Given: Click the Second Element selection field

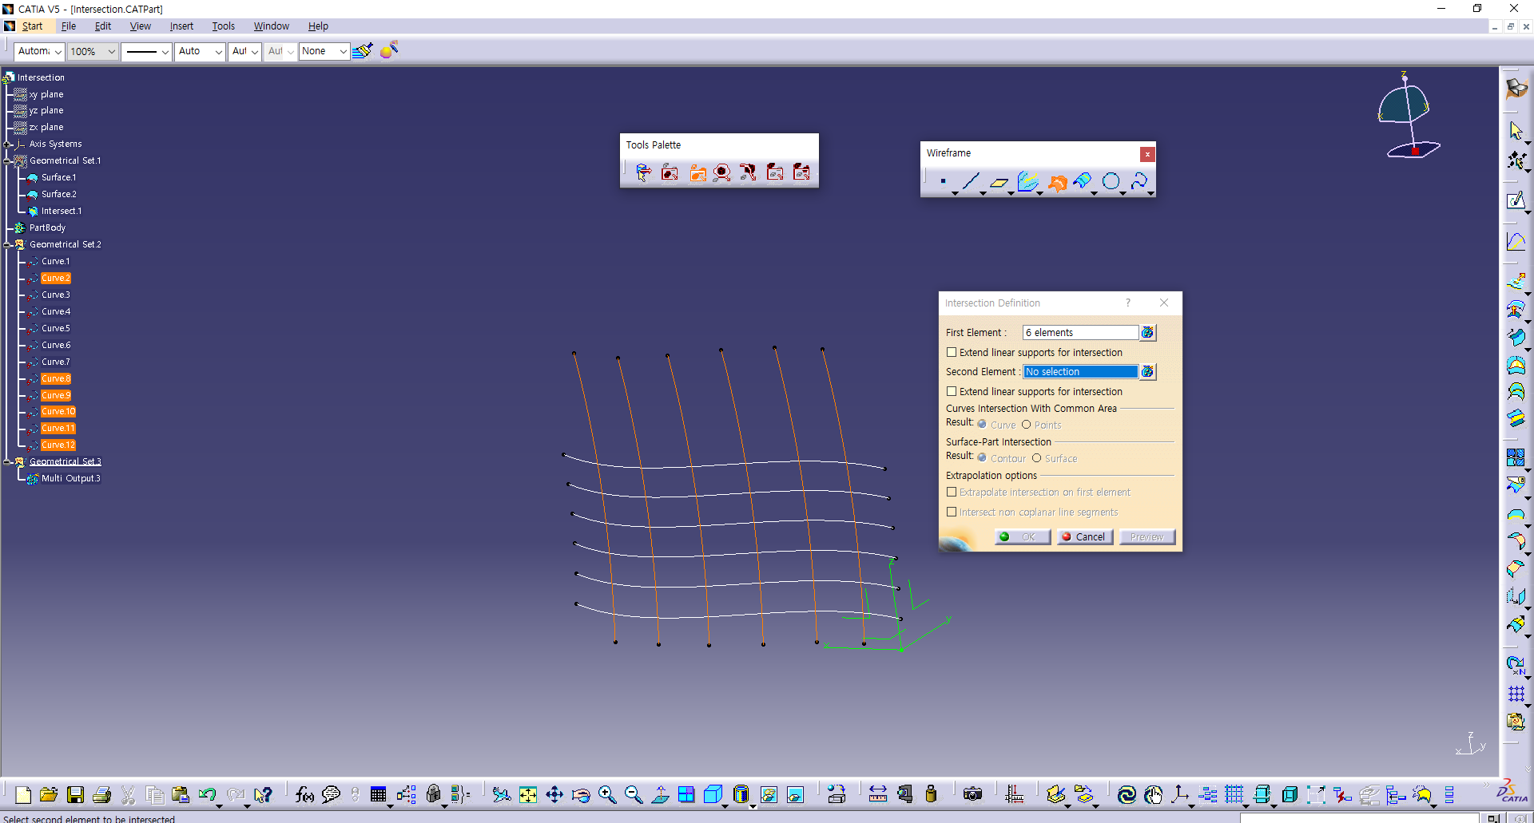Looking at the screenshot, I should click(1080, 372).
